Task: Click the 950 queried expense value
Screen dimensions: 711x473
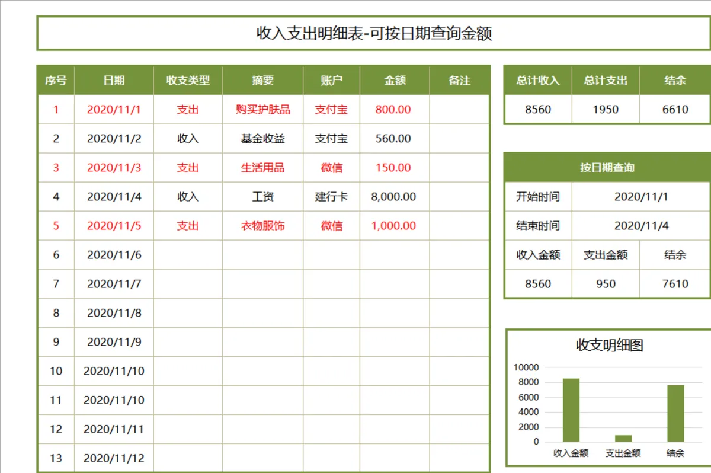Action: (606, 284)
